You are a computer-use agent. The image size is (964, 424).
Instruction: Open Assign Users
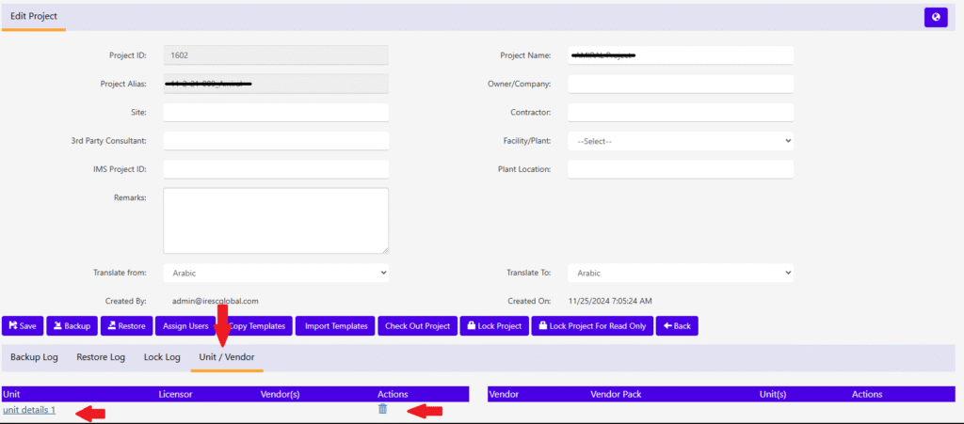point(185,325)
